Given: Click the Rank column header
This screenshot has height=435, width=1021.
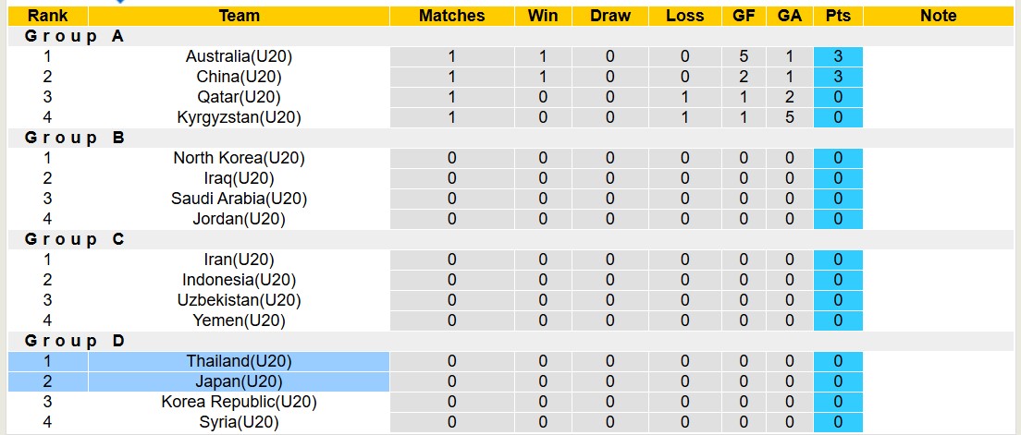Looking at the screenshot, I should point(46,16).
